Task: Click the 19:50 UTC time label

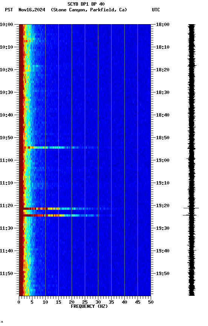Action: point(163,274)
